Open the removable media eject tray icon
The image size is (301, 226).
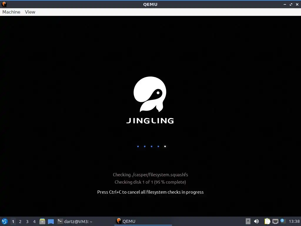point(248,221)
